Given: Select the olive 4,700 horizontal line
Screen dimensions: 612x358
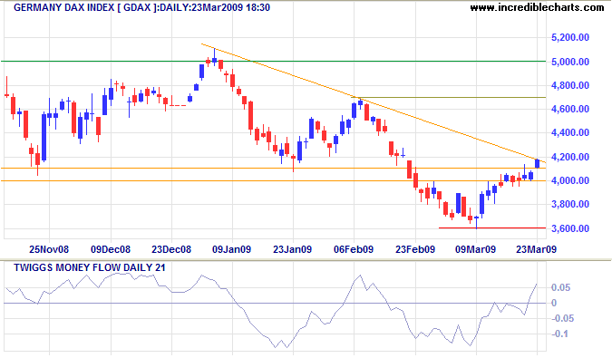Looking at the screenshot, I should coord(449,97).
